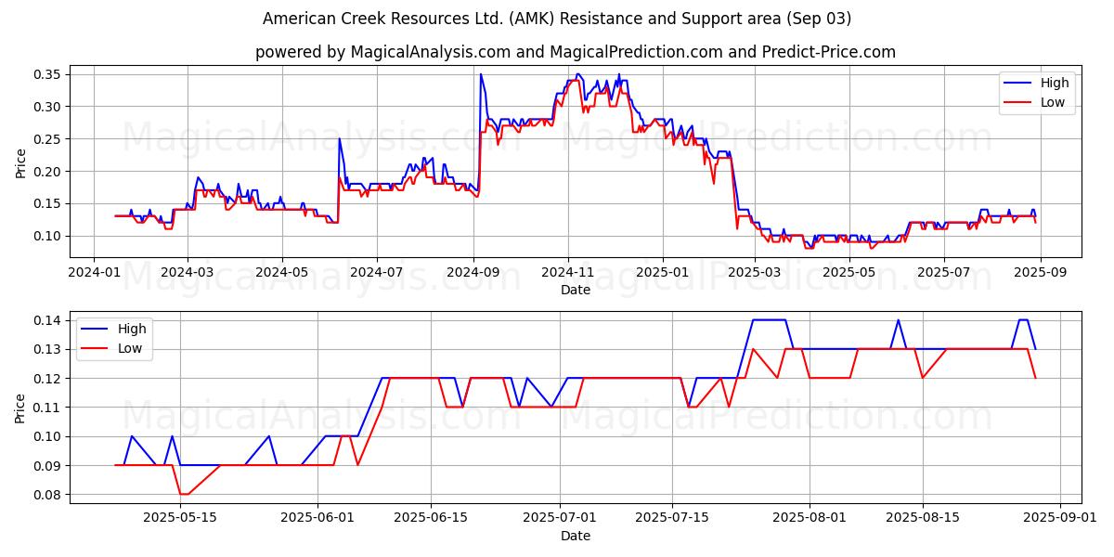Screen dimensions: 1114x557
Task: Click the 0.12 y-axis tick in bottom chart
Action: pos(48,379)
